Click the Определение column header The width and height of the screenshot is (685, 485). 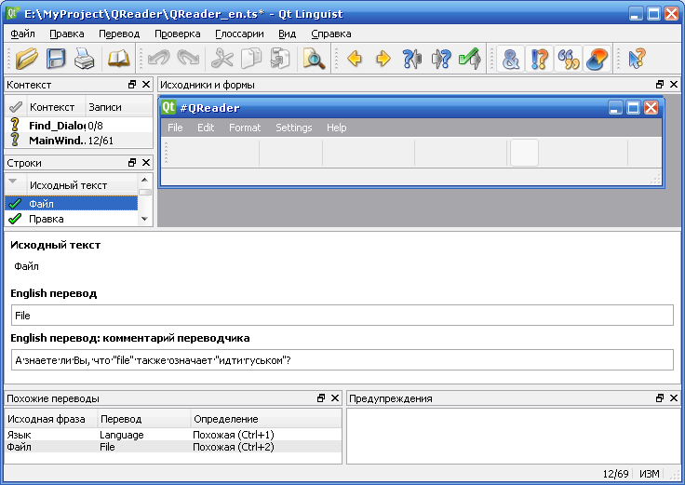coord(265,419)
